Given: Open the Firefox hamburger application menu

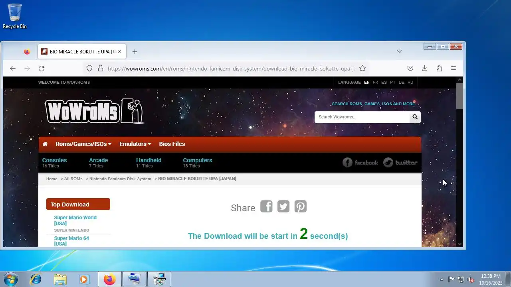Looking at the screenshot, I should (x=454, y=69).
